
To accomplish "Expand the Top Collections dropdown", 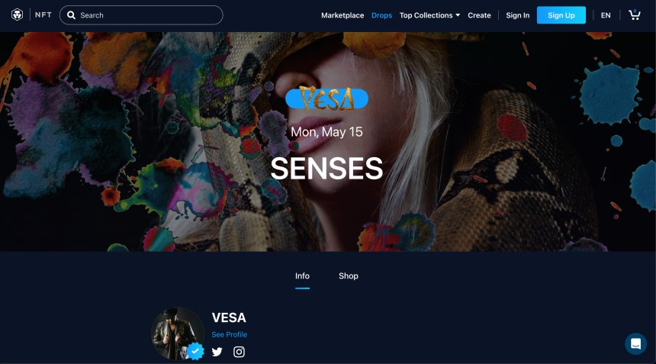I will (429, 15).
